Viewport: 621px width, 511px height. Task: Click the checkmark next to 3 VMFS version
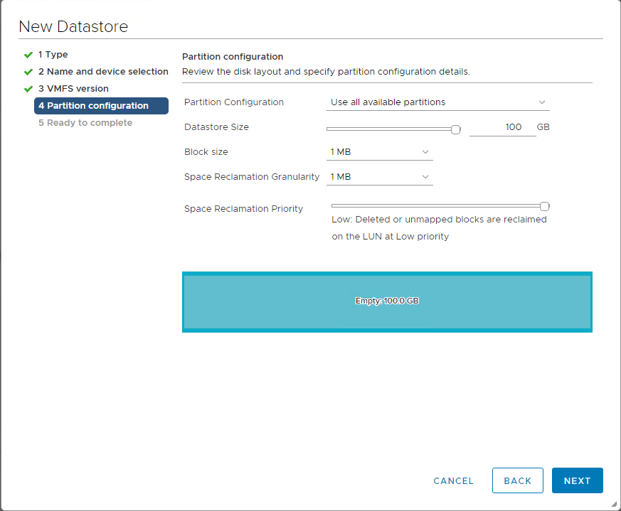point(28,89)
